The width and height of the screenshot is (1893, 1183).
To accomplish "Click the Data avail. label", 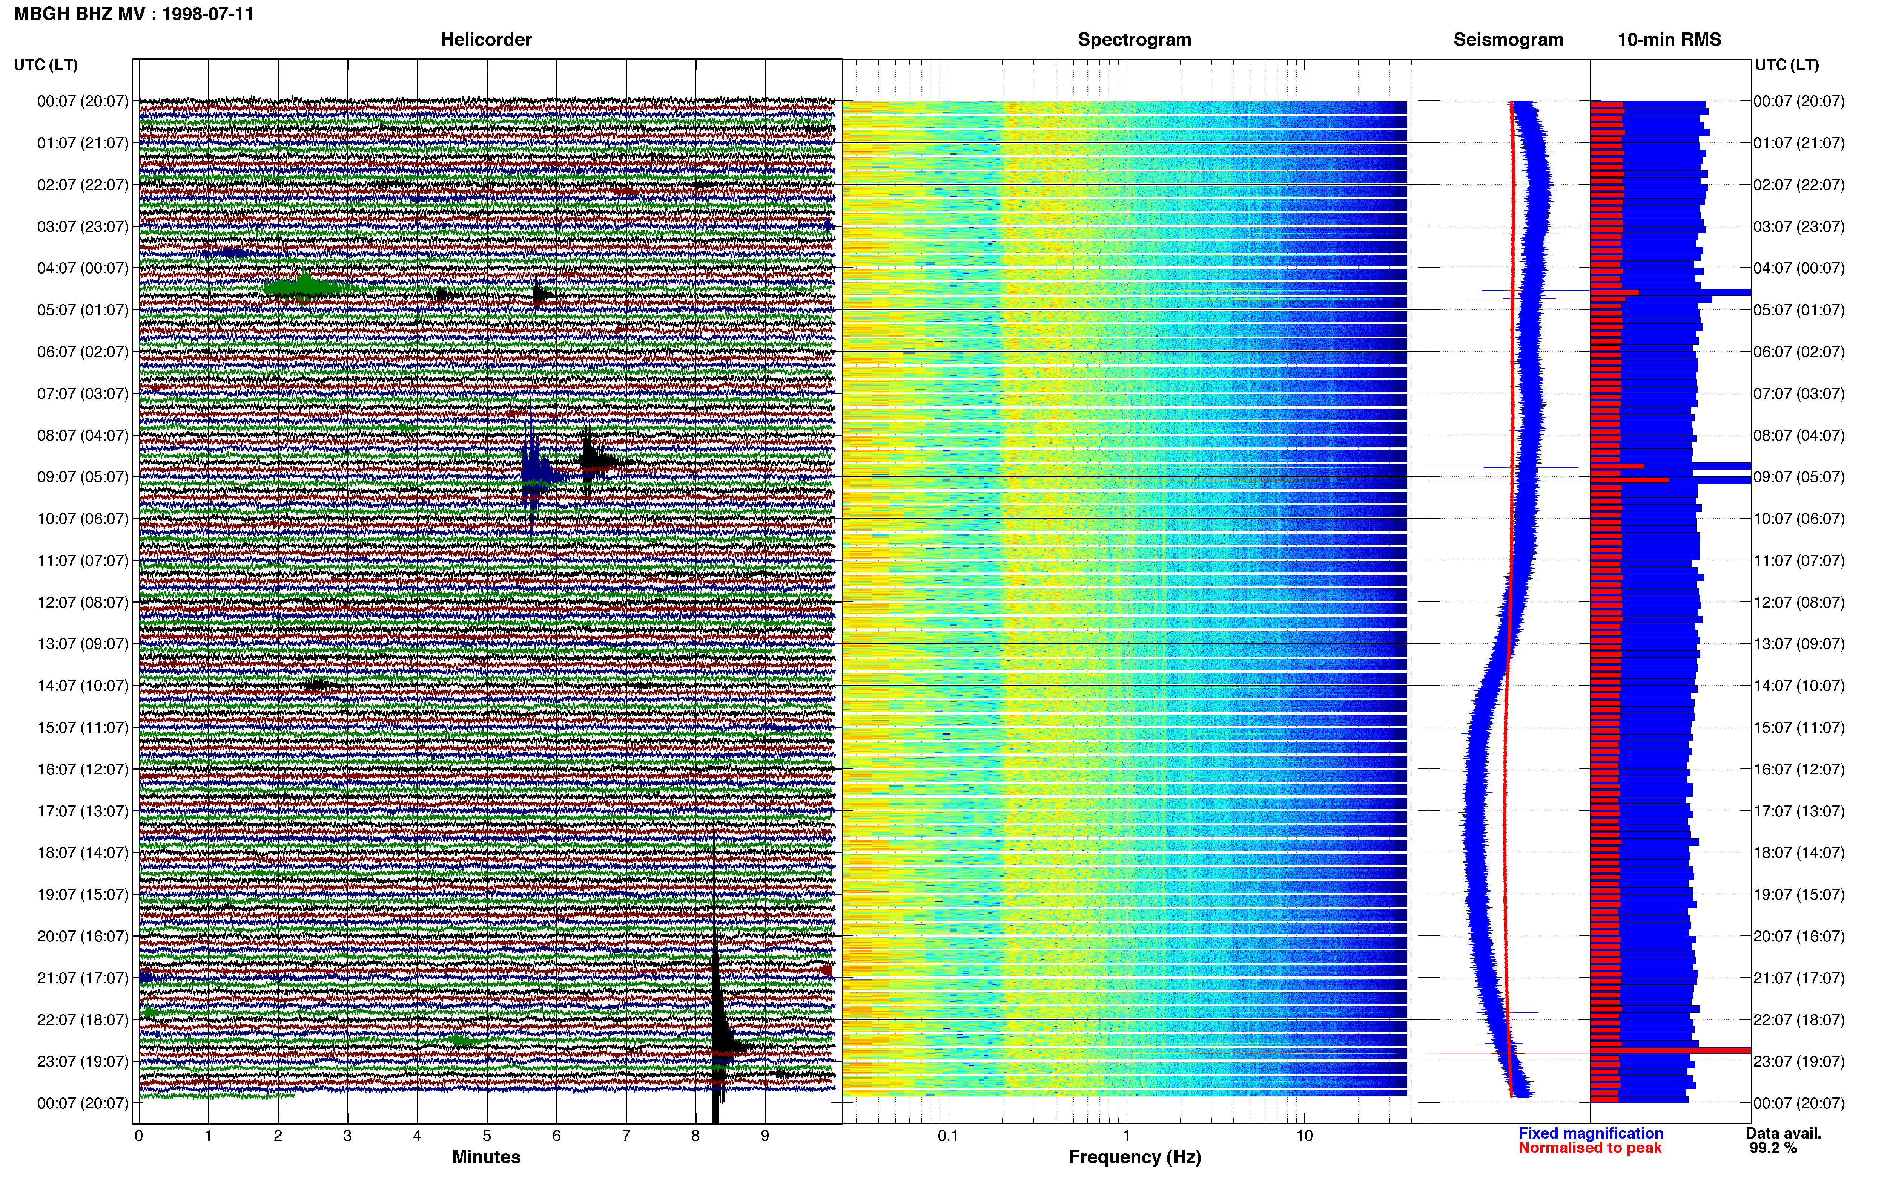I will click(x=1783, y=1133).
